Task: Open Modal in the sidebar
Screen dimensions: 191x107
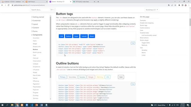Action: (x=35, y=73)
